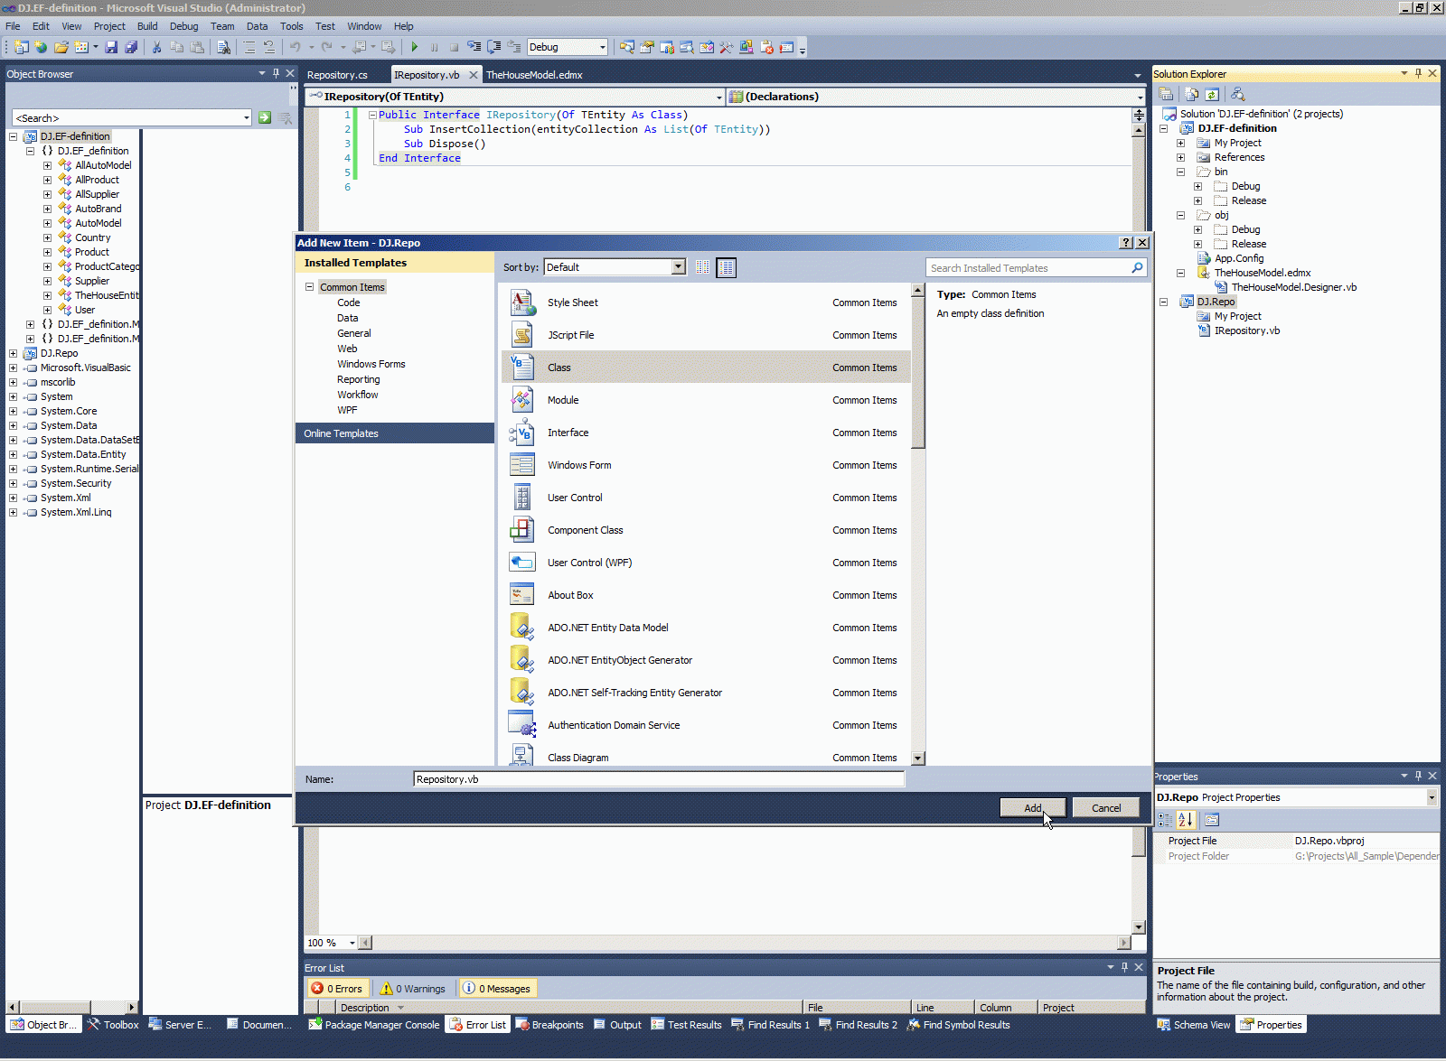Viewport: 1446px width, 1061px height.
Task: Click the Add button in dialog
Action: pyautogui.click(x=1033, y=808)
